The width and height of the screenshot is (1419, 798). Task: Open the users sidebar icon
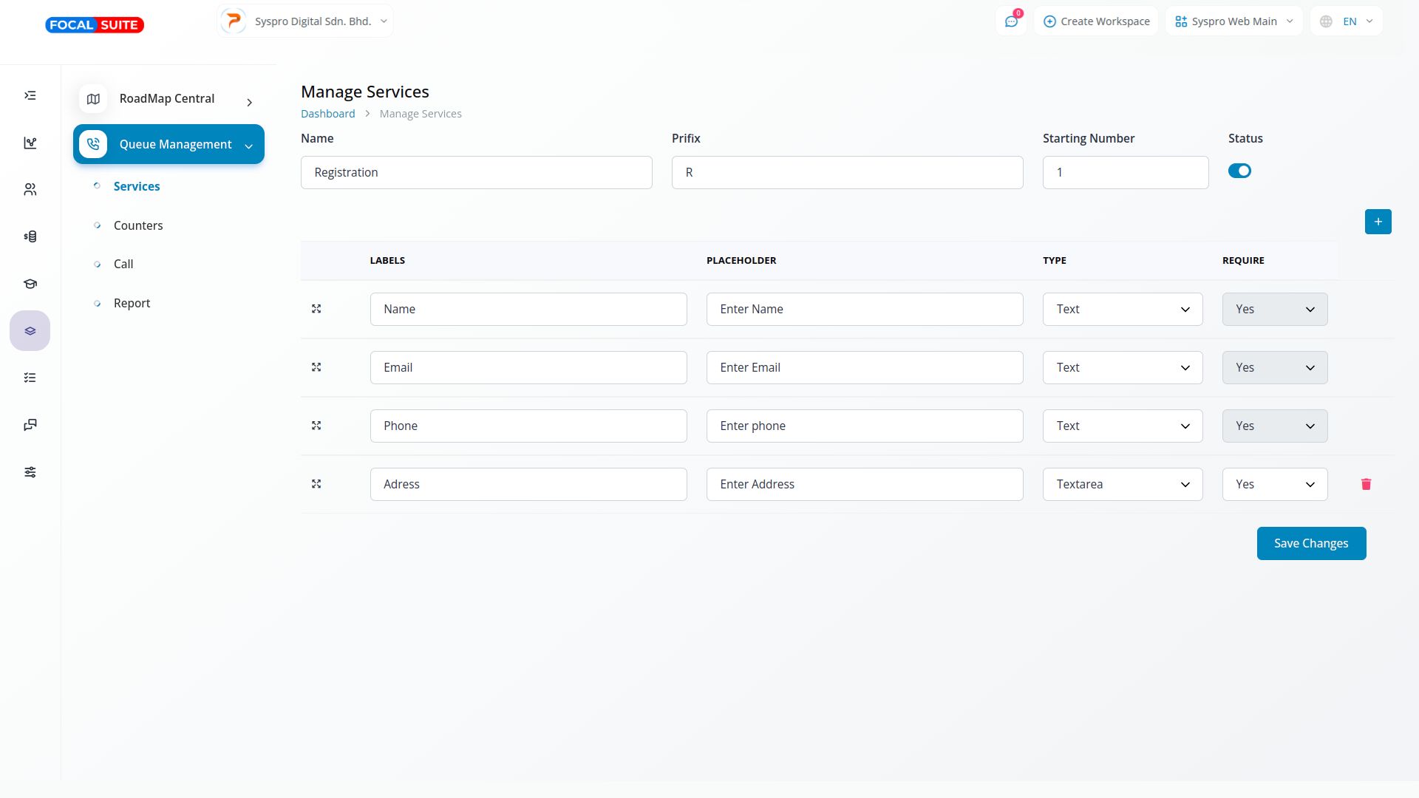pos(30,190)
